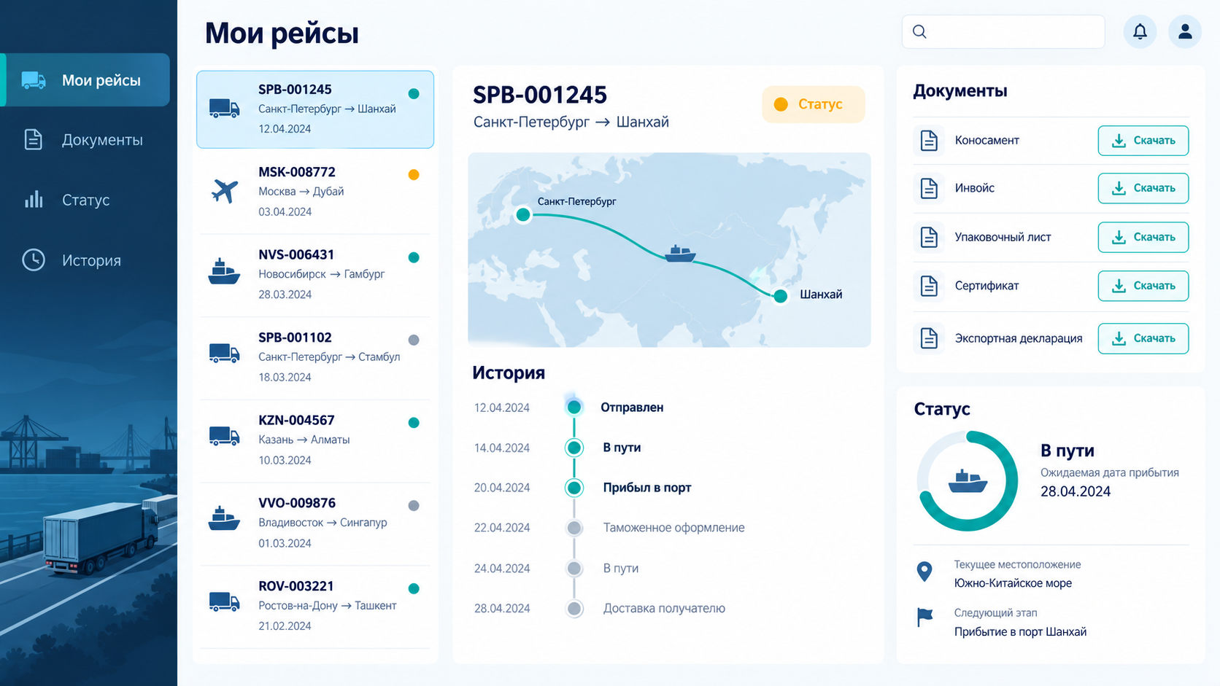Screen dimensions: 1220x686
Task: Click into the search field
Action: click(1003, 32)
